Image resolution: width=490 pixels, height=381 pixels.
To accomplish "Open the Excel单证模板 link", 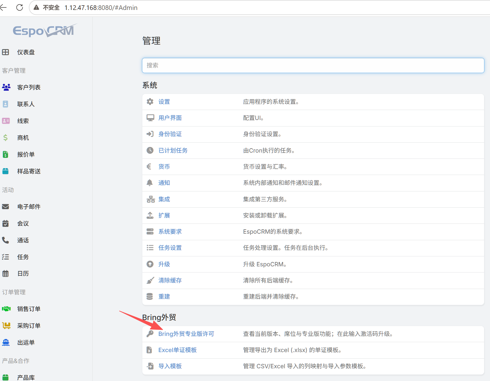I will click(x=177, y=350).
